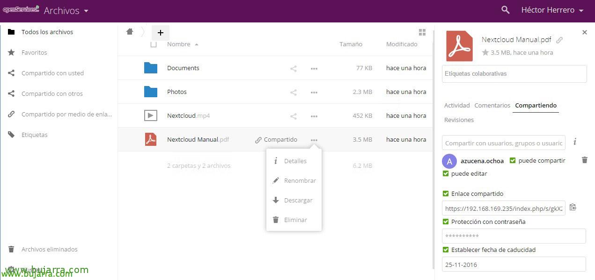Click the share icon on Documents row
The image size is (595, 280).
294,69
